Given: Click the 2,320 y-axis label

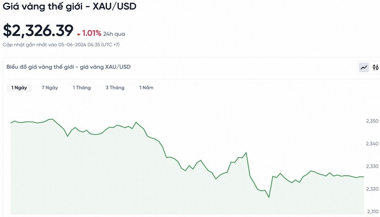Looking at the screenshot, I should 372,189.
